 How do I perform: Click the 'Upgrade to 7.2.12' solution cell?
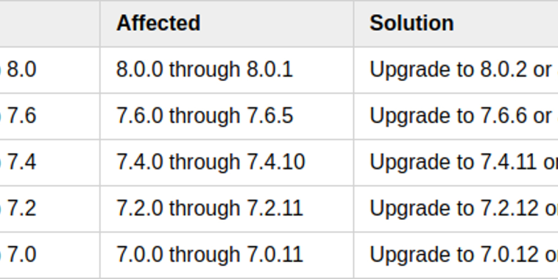pyautogui.click(x=463, y=208)
